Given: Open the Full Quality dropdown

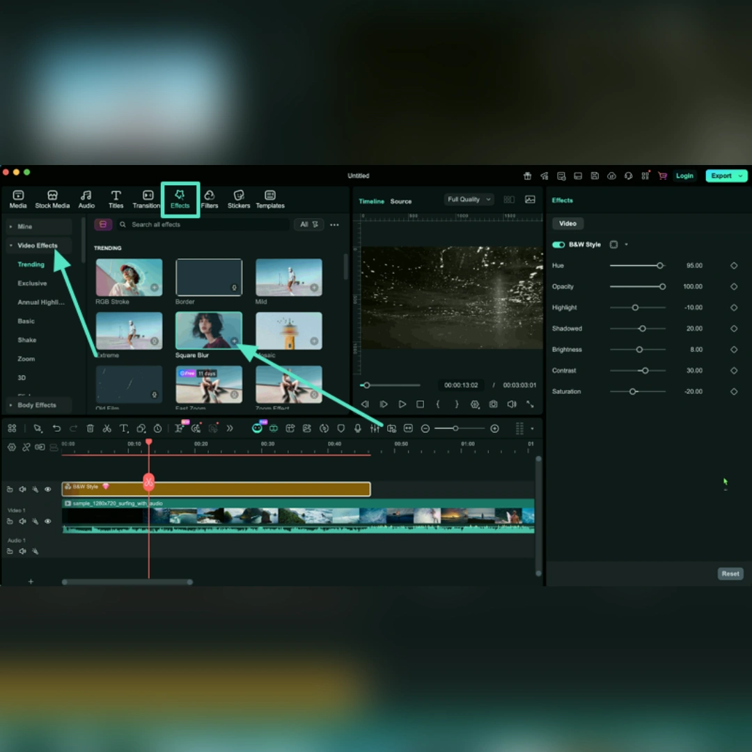Looking at the screenshot, I should [469, 200].
